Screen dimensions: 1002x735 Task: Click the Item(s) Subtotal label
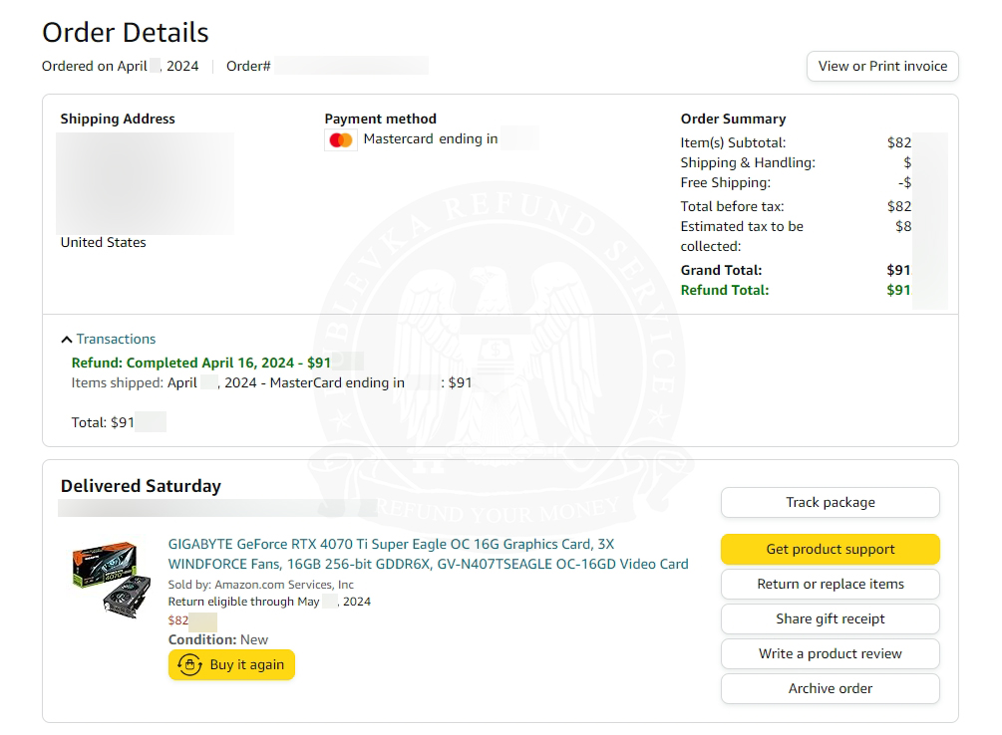[x=733, y=143]
